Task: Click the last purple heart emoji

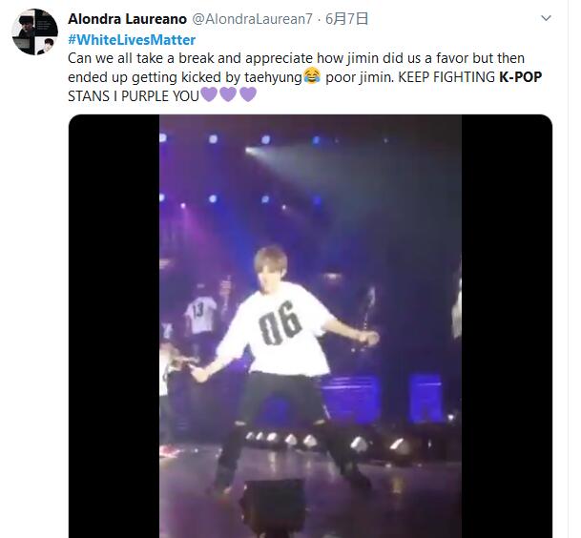Action: 247,94
